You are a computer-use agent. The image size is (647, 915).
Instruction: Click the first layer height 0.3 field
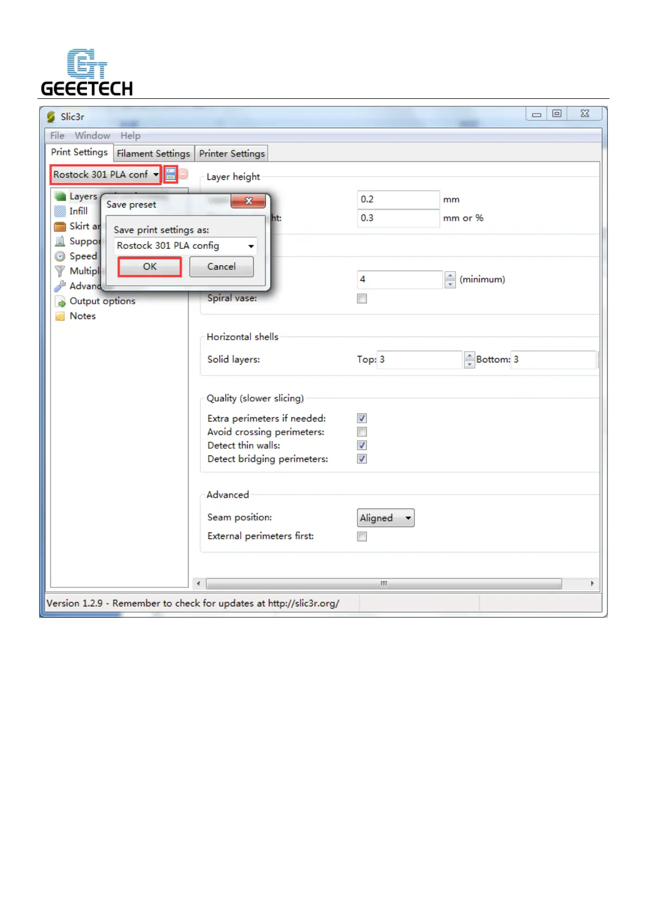click(x=398, y=218)
